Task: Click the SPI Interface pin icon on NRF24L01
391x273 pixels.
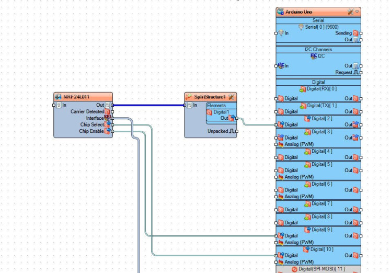Action: point(107,118)
